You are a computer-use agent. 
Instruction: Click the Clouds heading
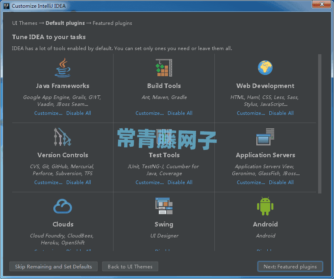point(63,224)
